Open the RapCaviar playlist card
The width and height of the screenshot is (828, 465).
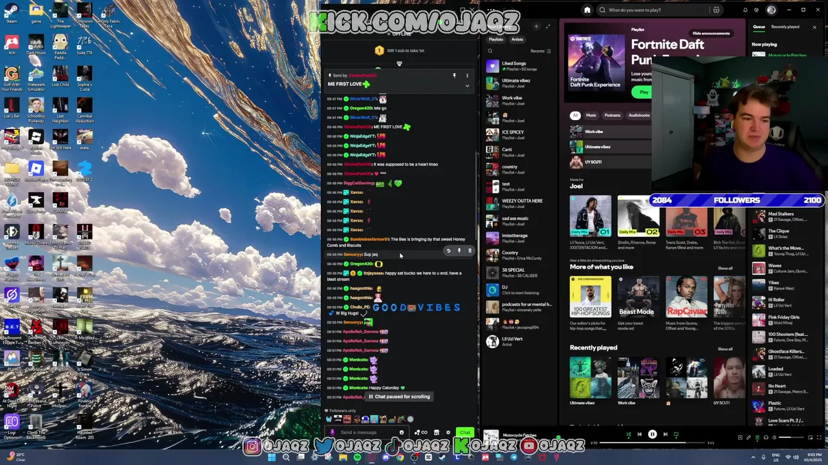686,304
